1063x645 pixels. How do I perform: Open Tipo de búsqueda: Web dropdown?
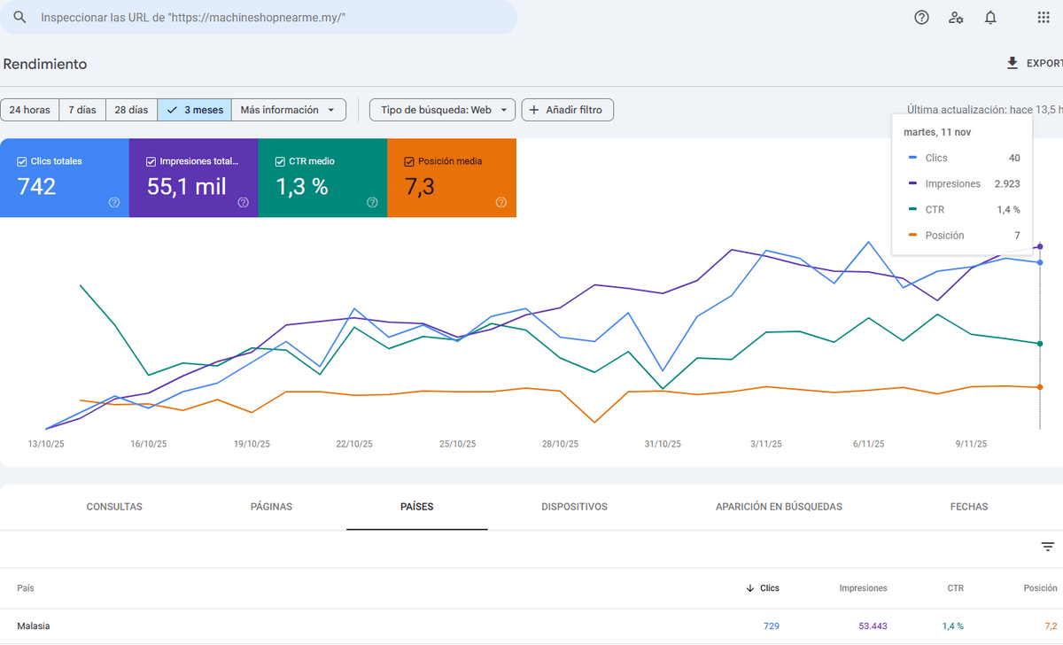point(442,110)
